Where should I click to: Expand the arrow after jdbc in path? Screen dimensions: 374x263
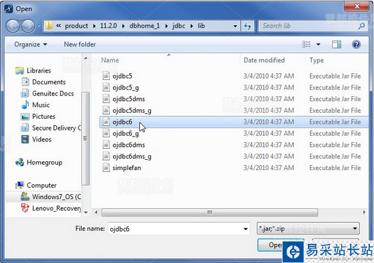tap(192, 26)
